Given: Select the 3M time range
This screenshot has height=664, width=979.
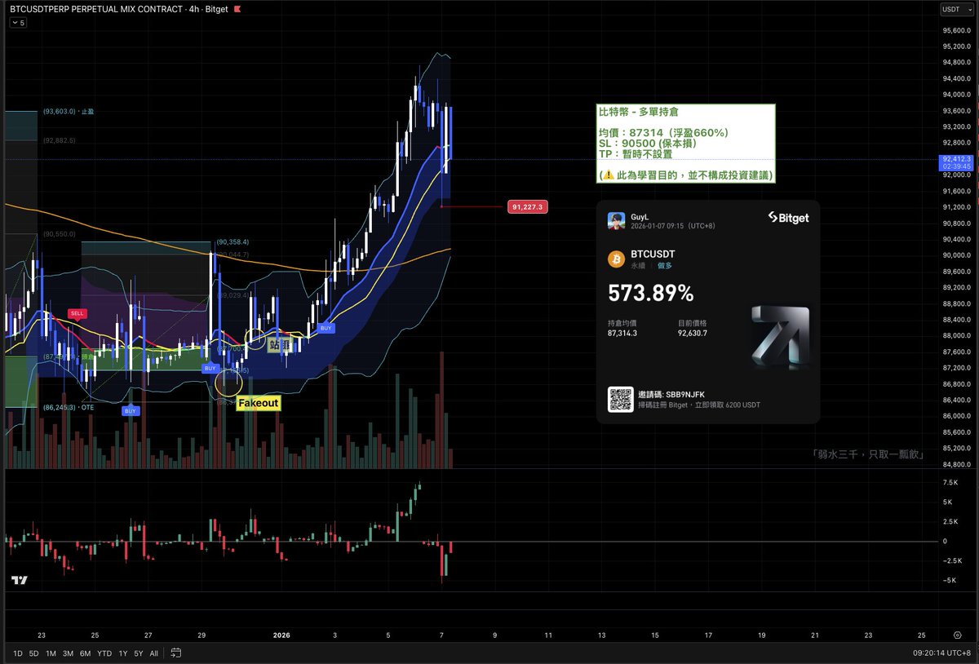Looking at the screenshot, I should (x=68, y=653).
